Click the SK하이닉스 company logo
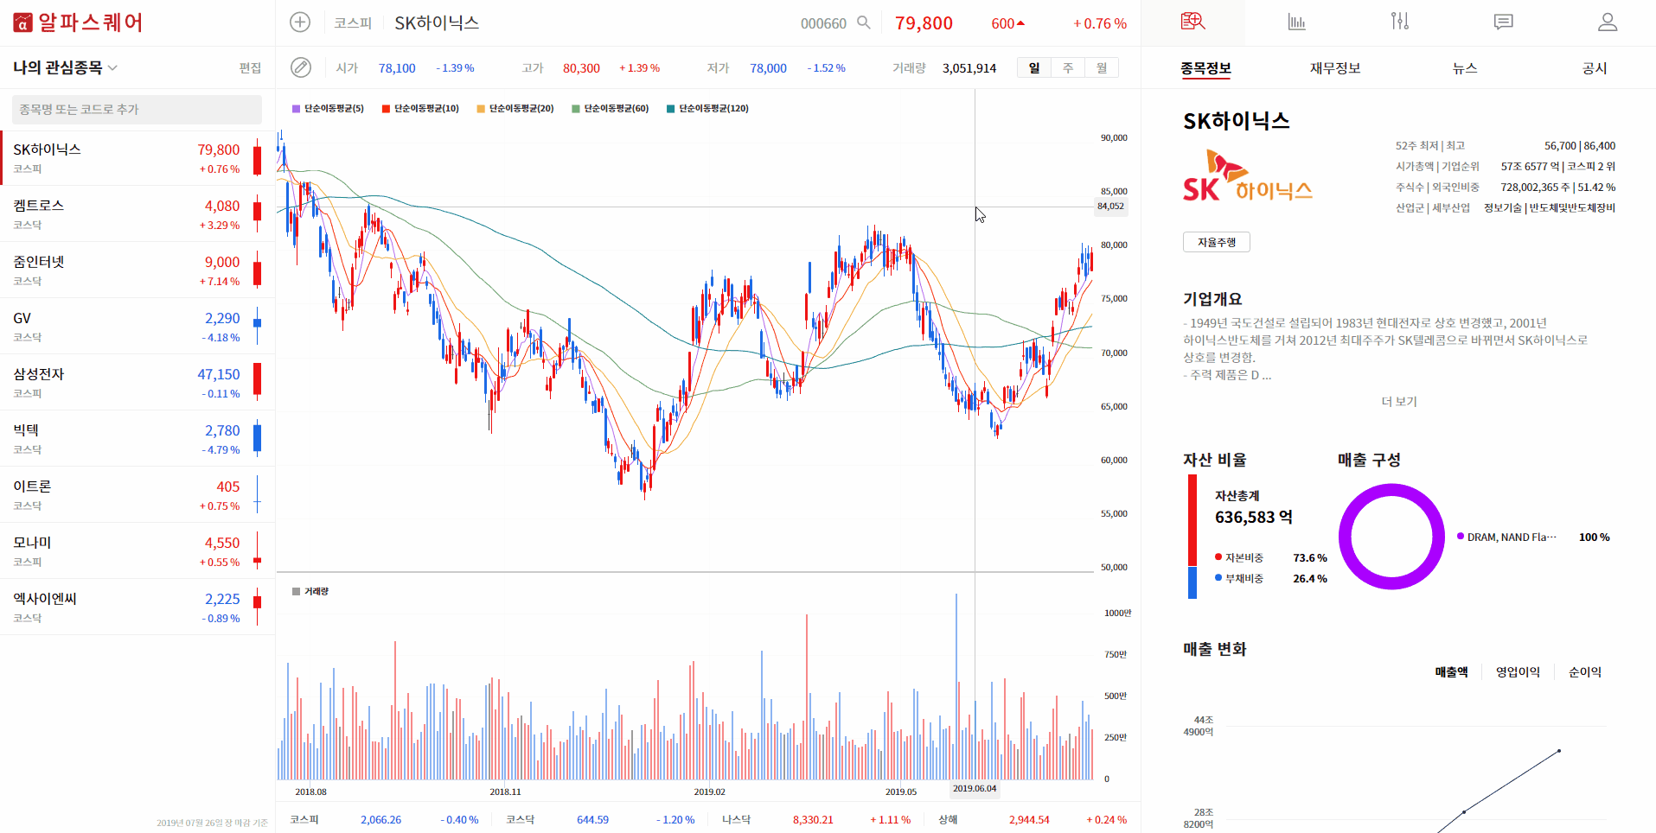The image size is (1656, 833). (x=1247, y=176)
